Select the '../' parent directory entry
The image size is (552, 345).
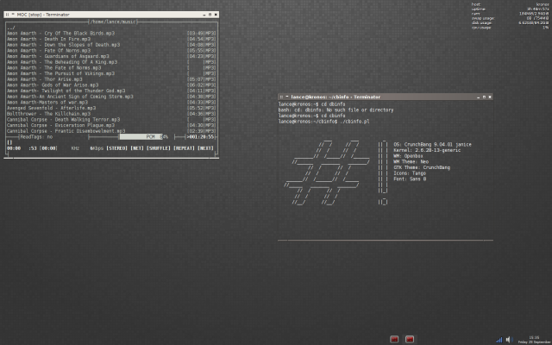[x=11, y=28]
